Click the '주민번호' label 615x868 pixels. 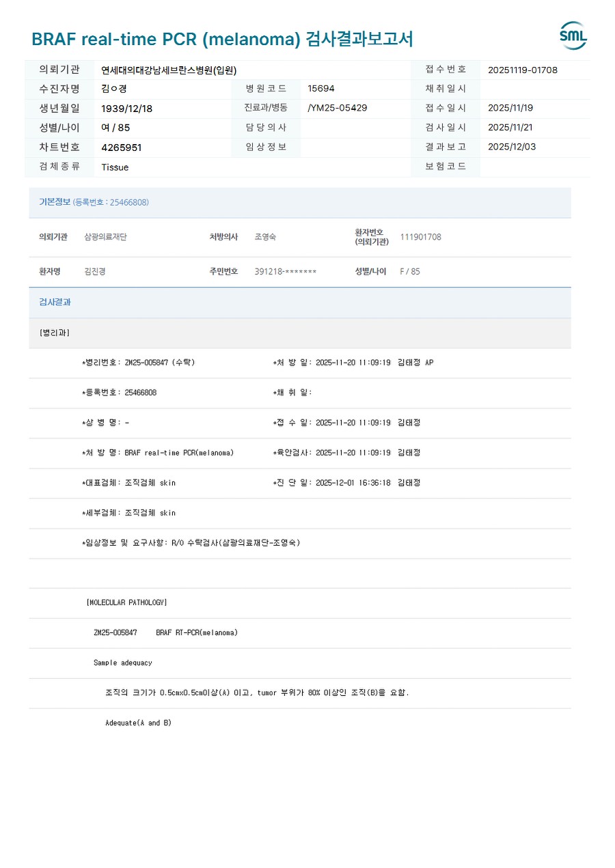223,271
